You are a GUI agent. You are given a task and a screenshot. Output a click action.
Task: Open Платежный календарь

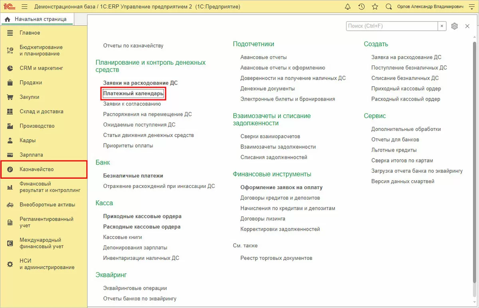click(x=133, y=93)
